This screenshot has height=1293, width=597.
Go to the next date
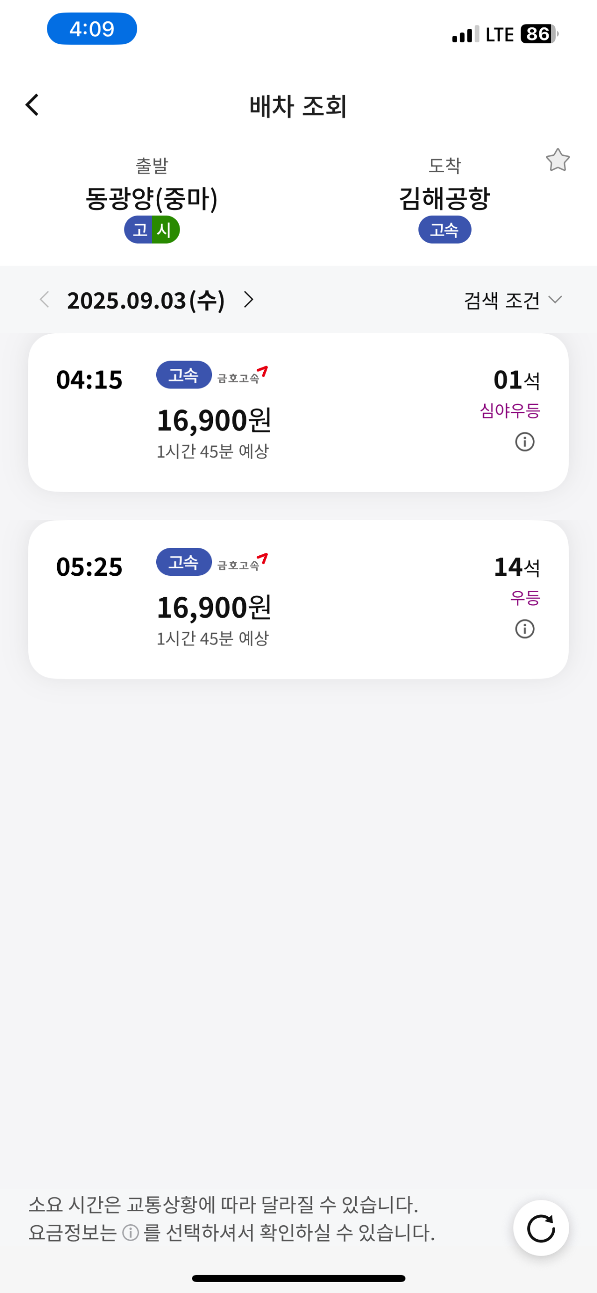(x=249, y=300)
